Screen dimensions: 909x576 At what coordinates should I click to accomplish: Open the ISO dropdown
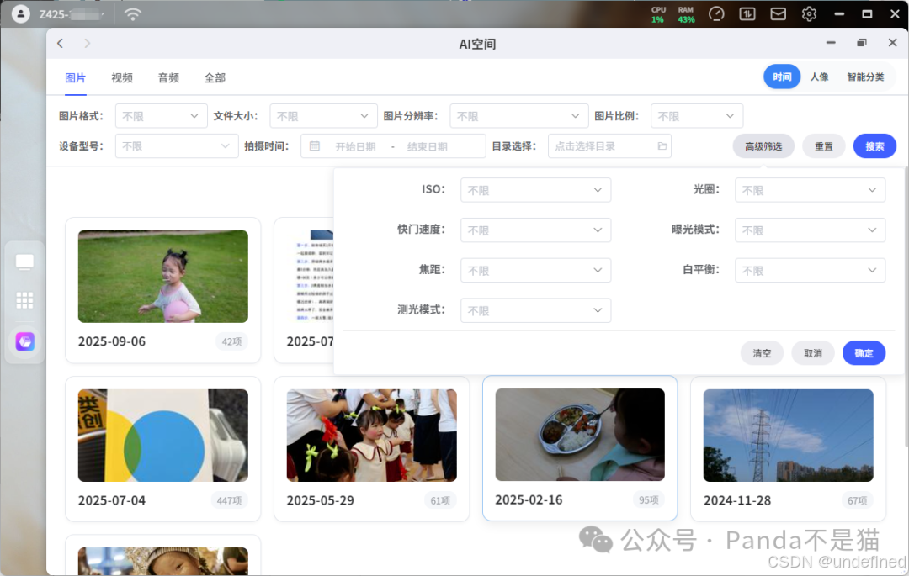point(535,190)
